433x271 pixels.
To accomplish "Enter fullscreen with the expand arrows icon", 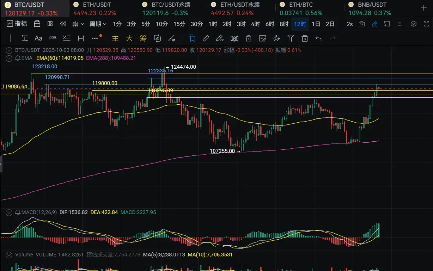I will 426,24.
